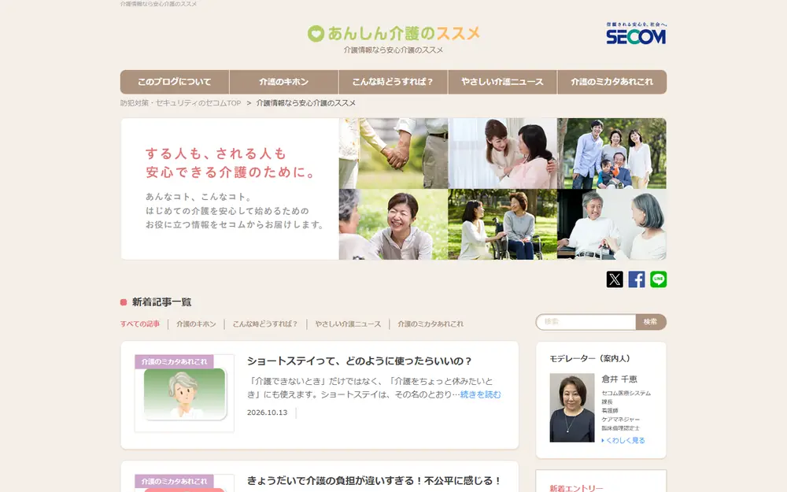This screenshot has height=492, width=787.
Task: Click the 2026.10.13 article date
Action: point(267,412)
